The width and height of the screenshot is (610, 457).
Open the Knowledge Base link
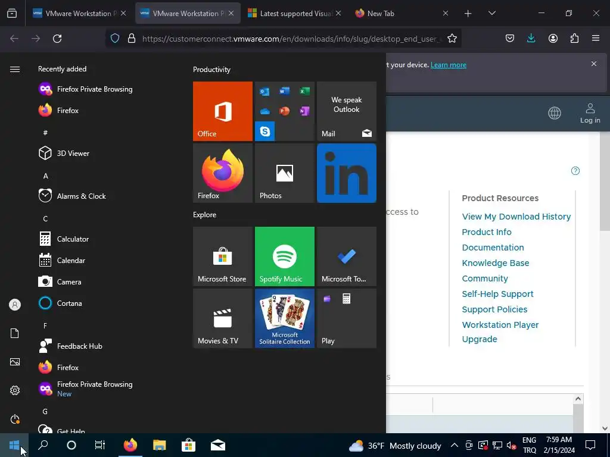coord(495,263)
